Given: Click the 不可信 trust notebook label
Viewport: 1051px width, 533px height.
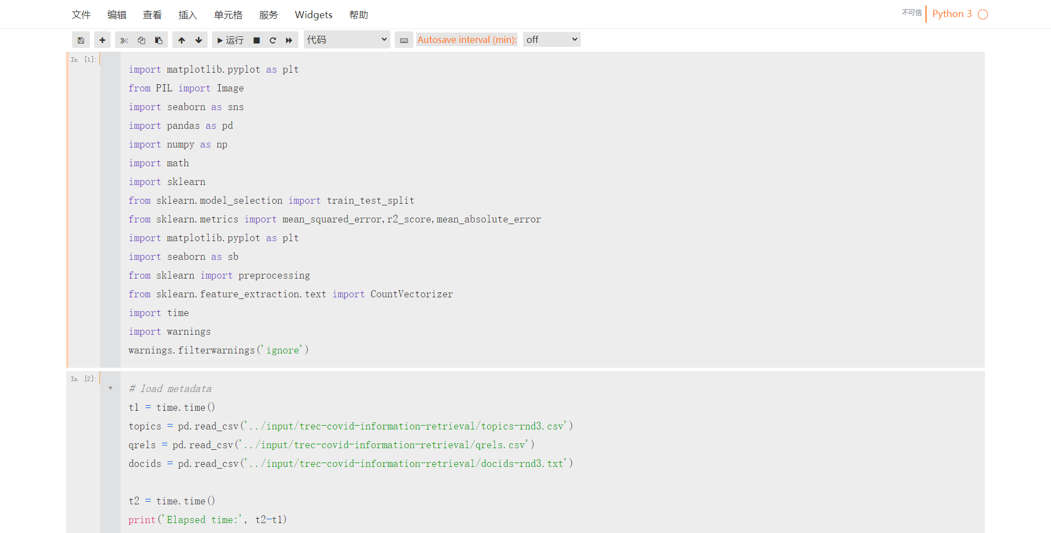Looking at the screenshot, I should point(911,13).
